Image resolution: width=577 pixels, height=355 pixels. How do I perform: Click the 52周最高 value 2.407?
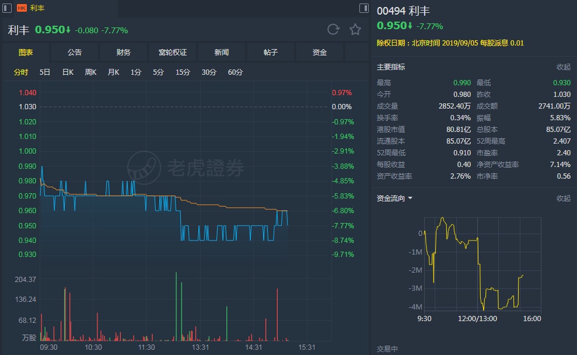point(562,141)
